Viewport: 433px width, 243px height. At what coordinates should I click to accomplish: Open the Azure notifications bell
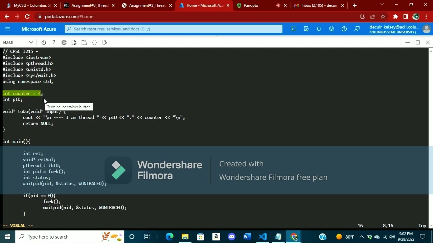[x=319, y=29]
